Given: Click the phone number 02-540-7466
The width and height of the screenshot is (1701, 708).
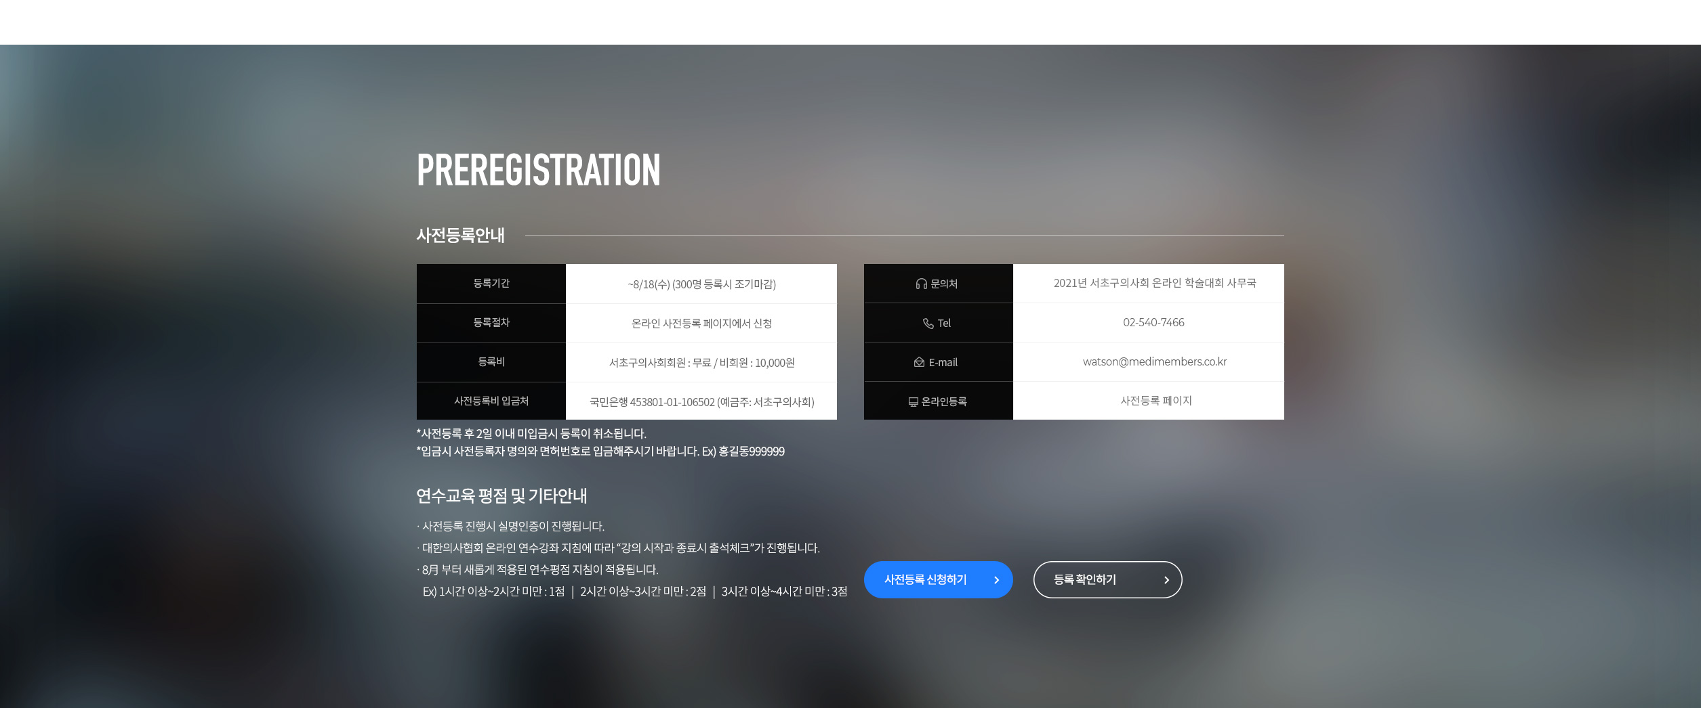Looking at the screenshot, I should click(x=1153, y=322).
